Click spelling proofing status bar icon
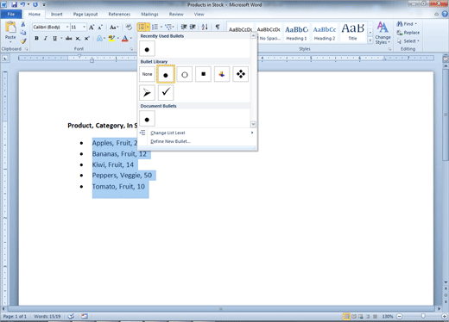 click(71, 316)
